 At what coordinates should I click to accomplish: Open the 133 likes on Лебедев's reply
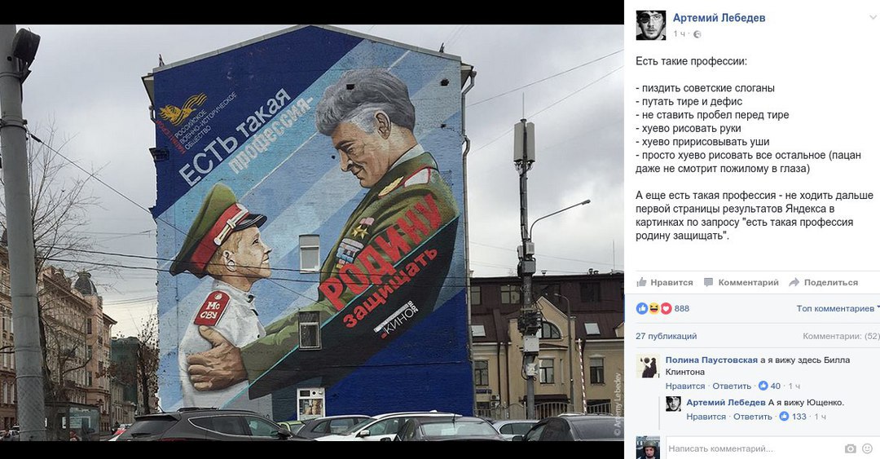pyautogui.click(x=793, y=417)
